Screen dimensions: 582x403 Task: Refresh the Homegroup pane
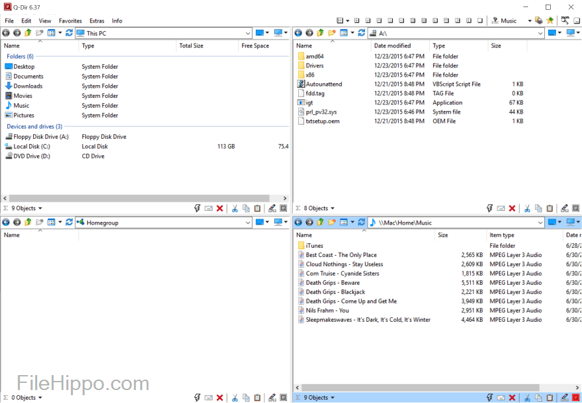tap(69, 223)
